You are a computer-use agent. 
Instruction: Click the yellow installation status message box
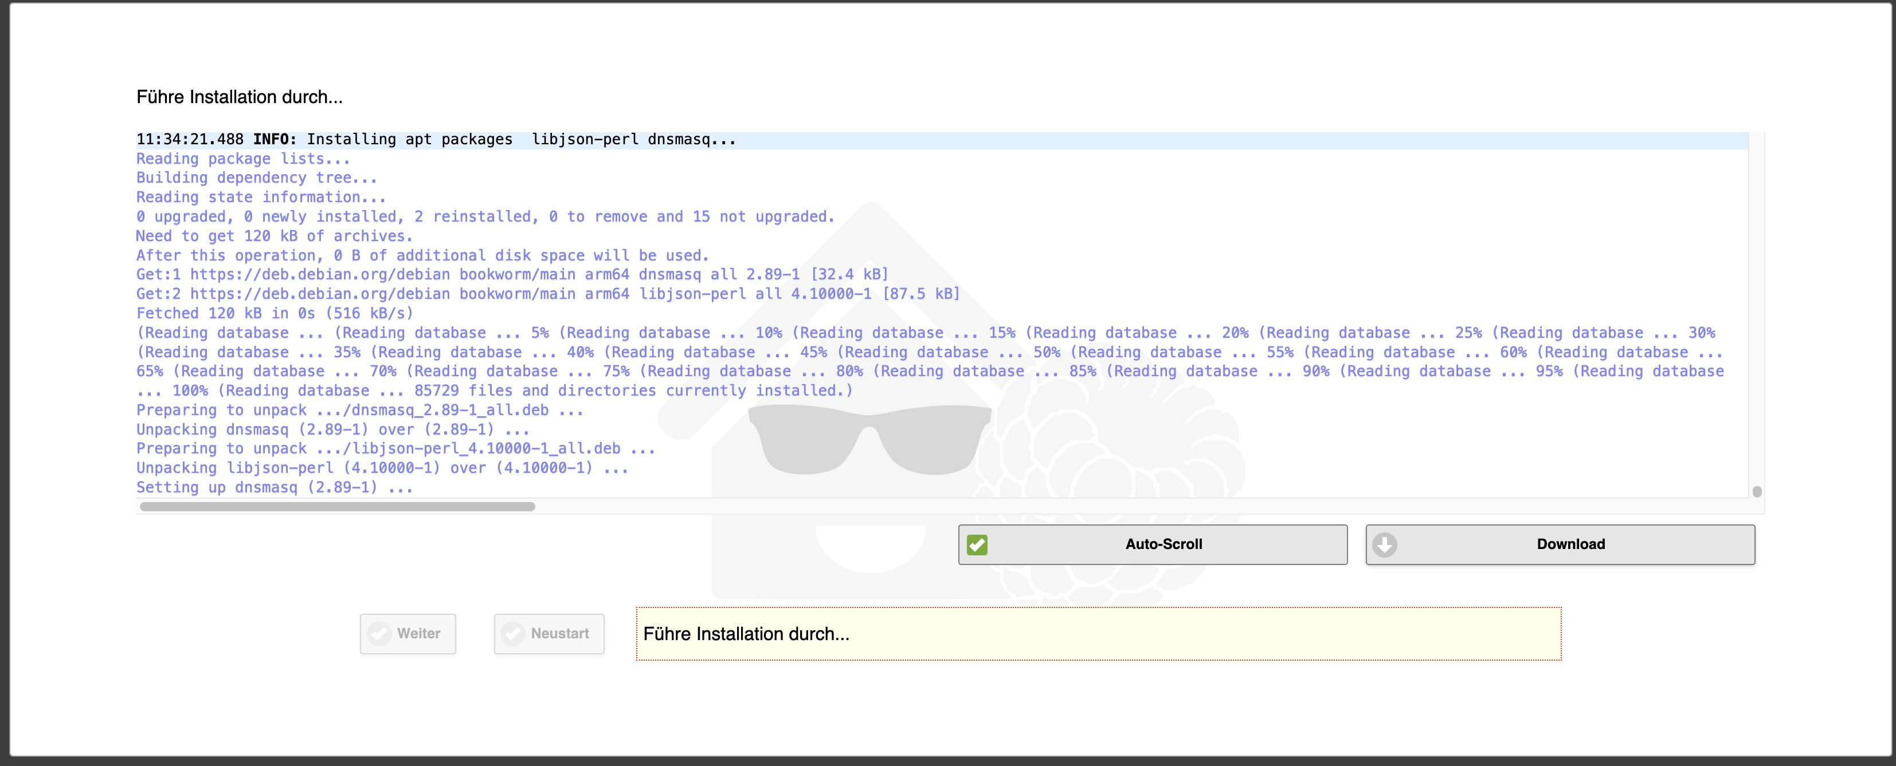[1098, 634]
